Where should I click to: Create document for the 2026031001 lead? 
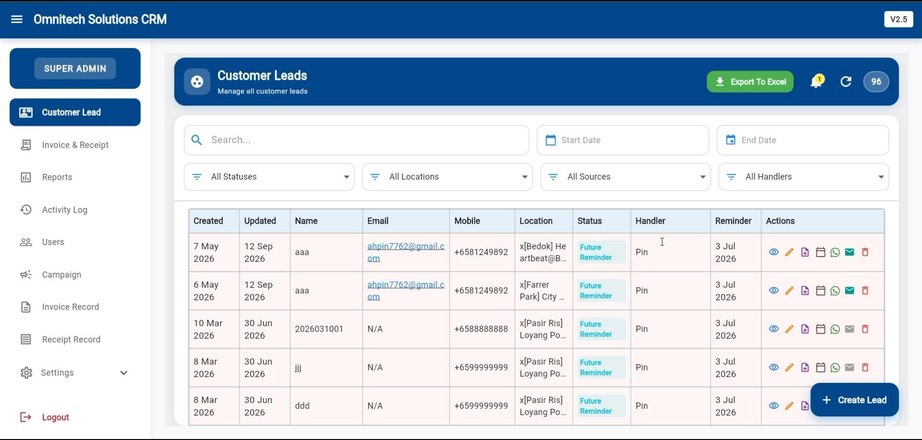pyautogui.click(x=805, y=329)
